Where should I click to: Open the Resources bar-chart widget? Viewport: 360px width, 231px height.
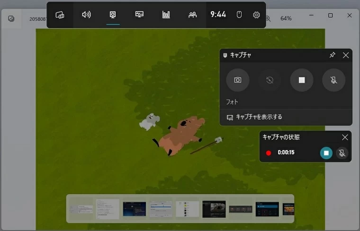click(x=166, y=15)
